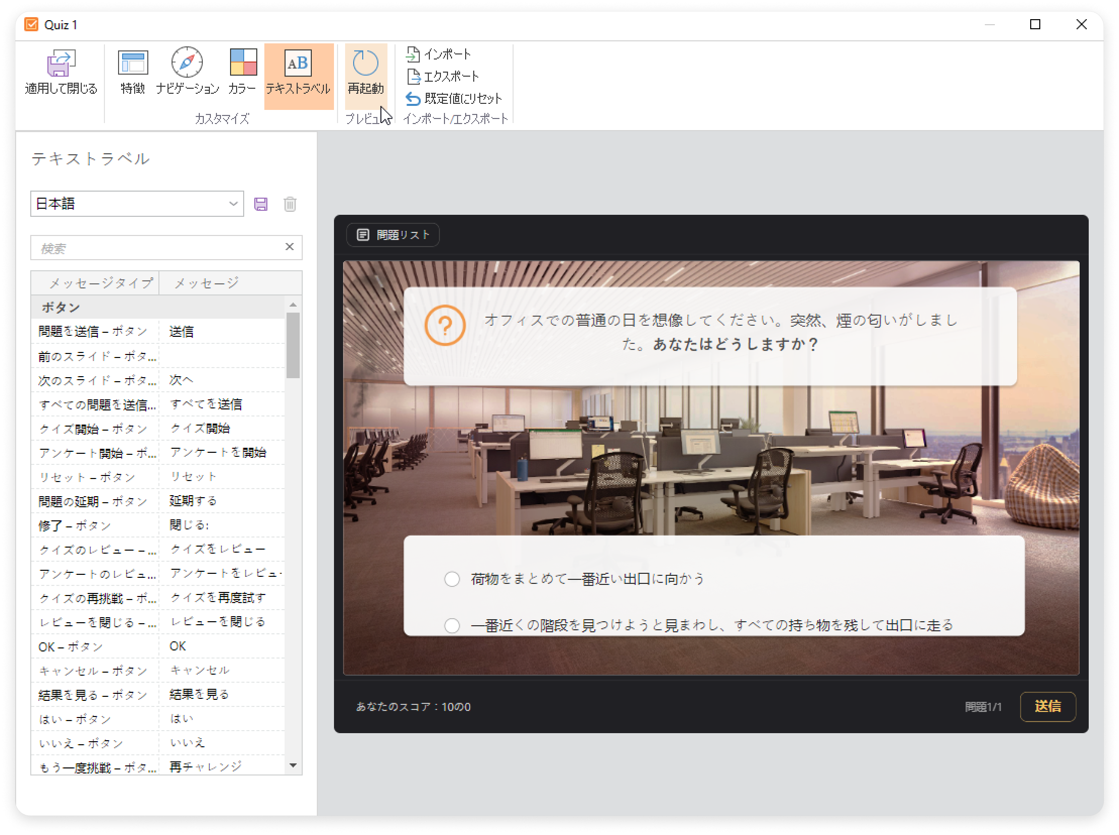Open the 日本語 language dropdown
This screenshot has height=835, width=1119.
tap(137, 204)
